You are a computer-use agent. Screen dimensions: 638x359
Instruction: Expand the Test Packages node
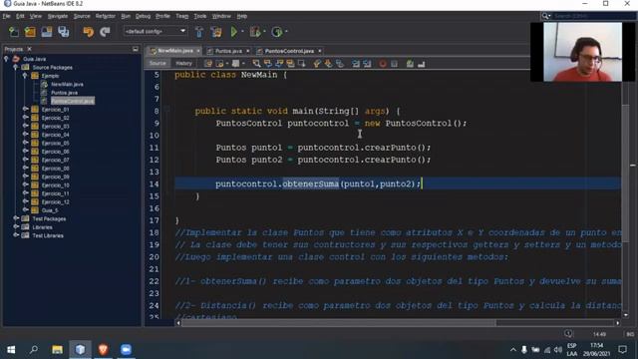tap(16, 218)
